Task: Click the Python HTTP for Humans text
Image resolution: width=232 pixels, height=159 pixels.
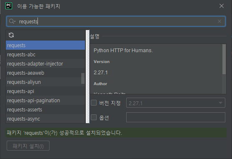Action: coord(123,50)
